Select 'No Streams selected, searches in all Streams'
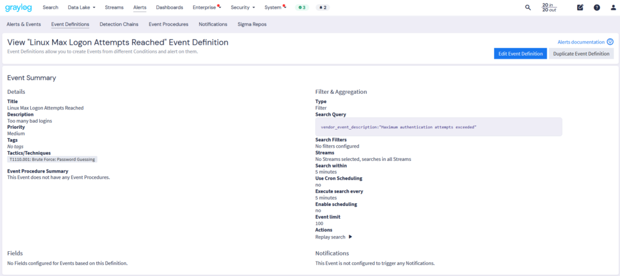Image resolution: width=620 pixels, height=276 pixels. point(363,159)
